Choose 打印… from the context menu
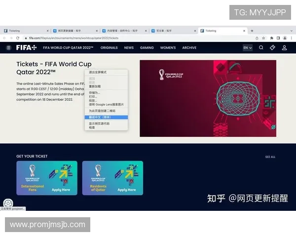 pyautogui.click(x=106, y=97)
